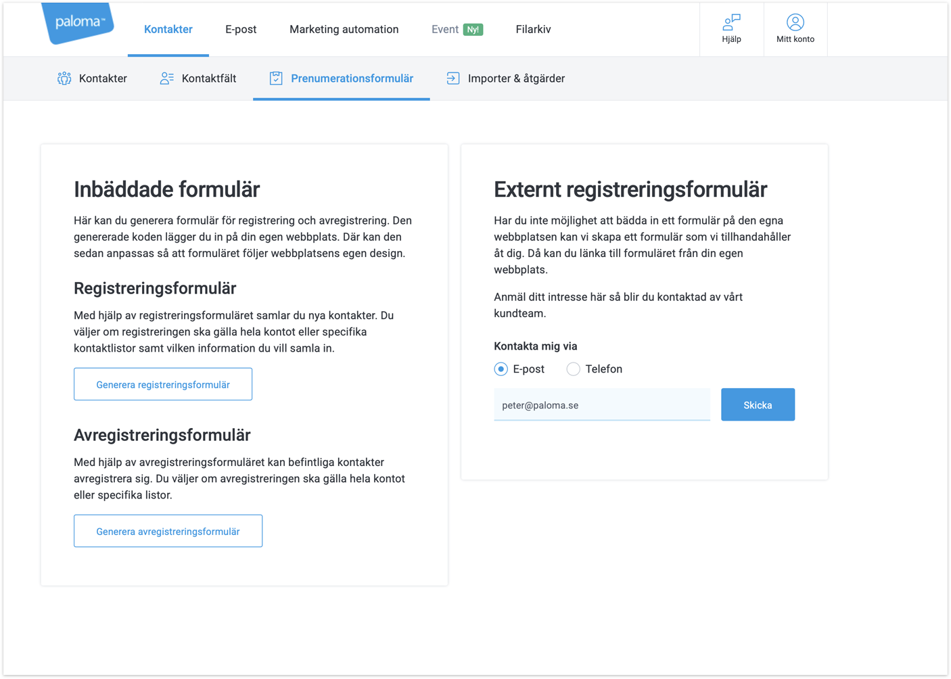This screenshot has width=951, height=679.
Task: Select the Telefon radio button
Action: pos(574,369)
